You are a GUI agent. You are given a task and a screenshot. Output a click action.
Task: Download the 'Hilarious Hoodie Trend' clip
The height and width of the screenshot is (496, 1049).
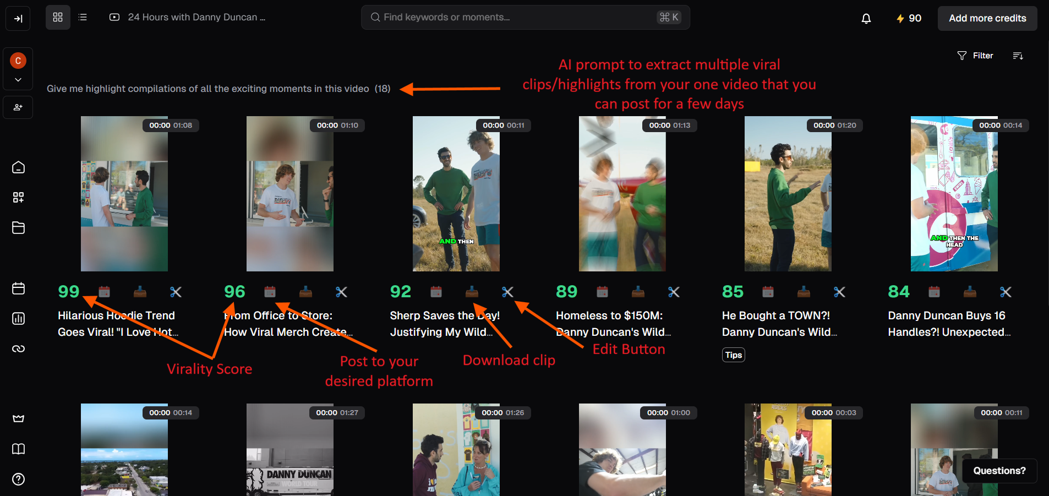140,292
